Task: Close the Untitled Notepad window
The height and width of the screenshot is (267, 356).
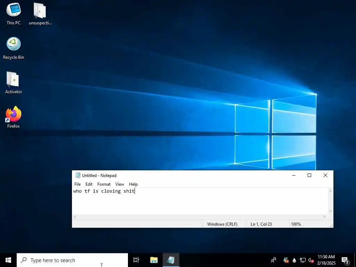Action: coord(325,175)
